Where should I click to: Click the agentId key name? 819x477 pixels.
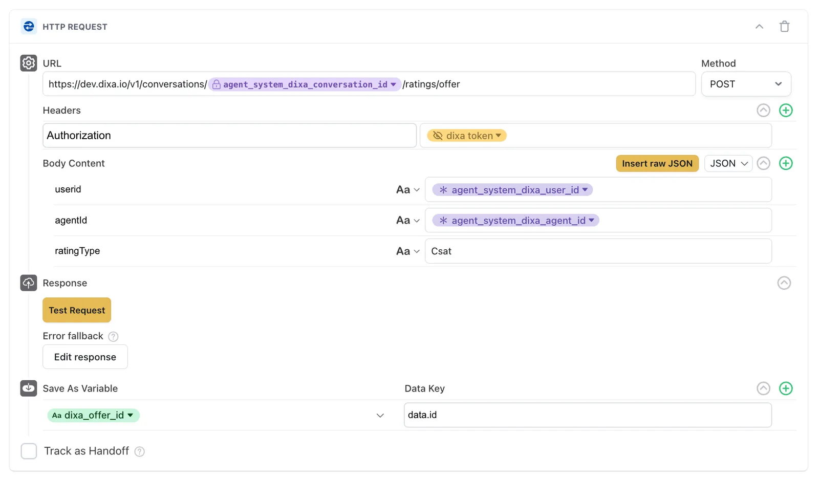[71, 220]
